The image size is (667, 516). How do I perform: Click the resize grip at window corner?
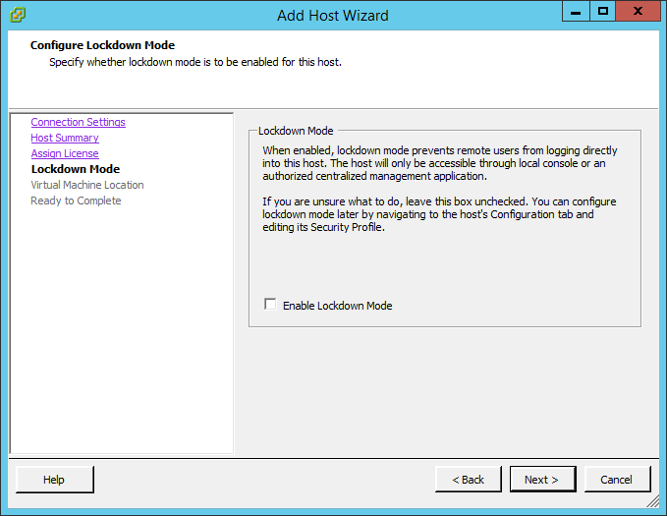pyautogui.click(x=653, y=501)
